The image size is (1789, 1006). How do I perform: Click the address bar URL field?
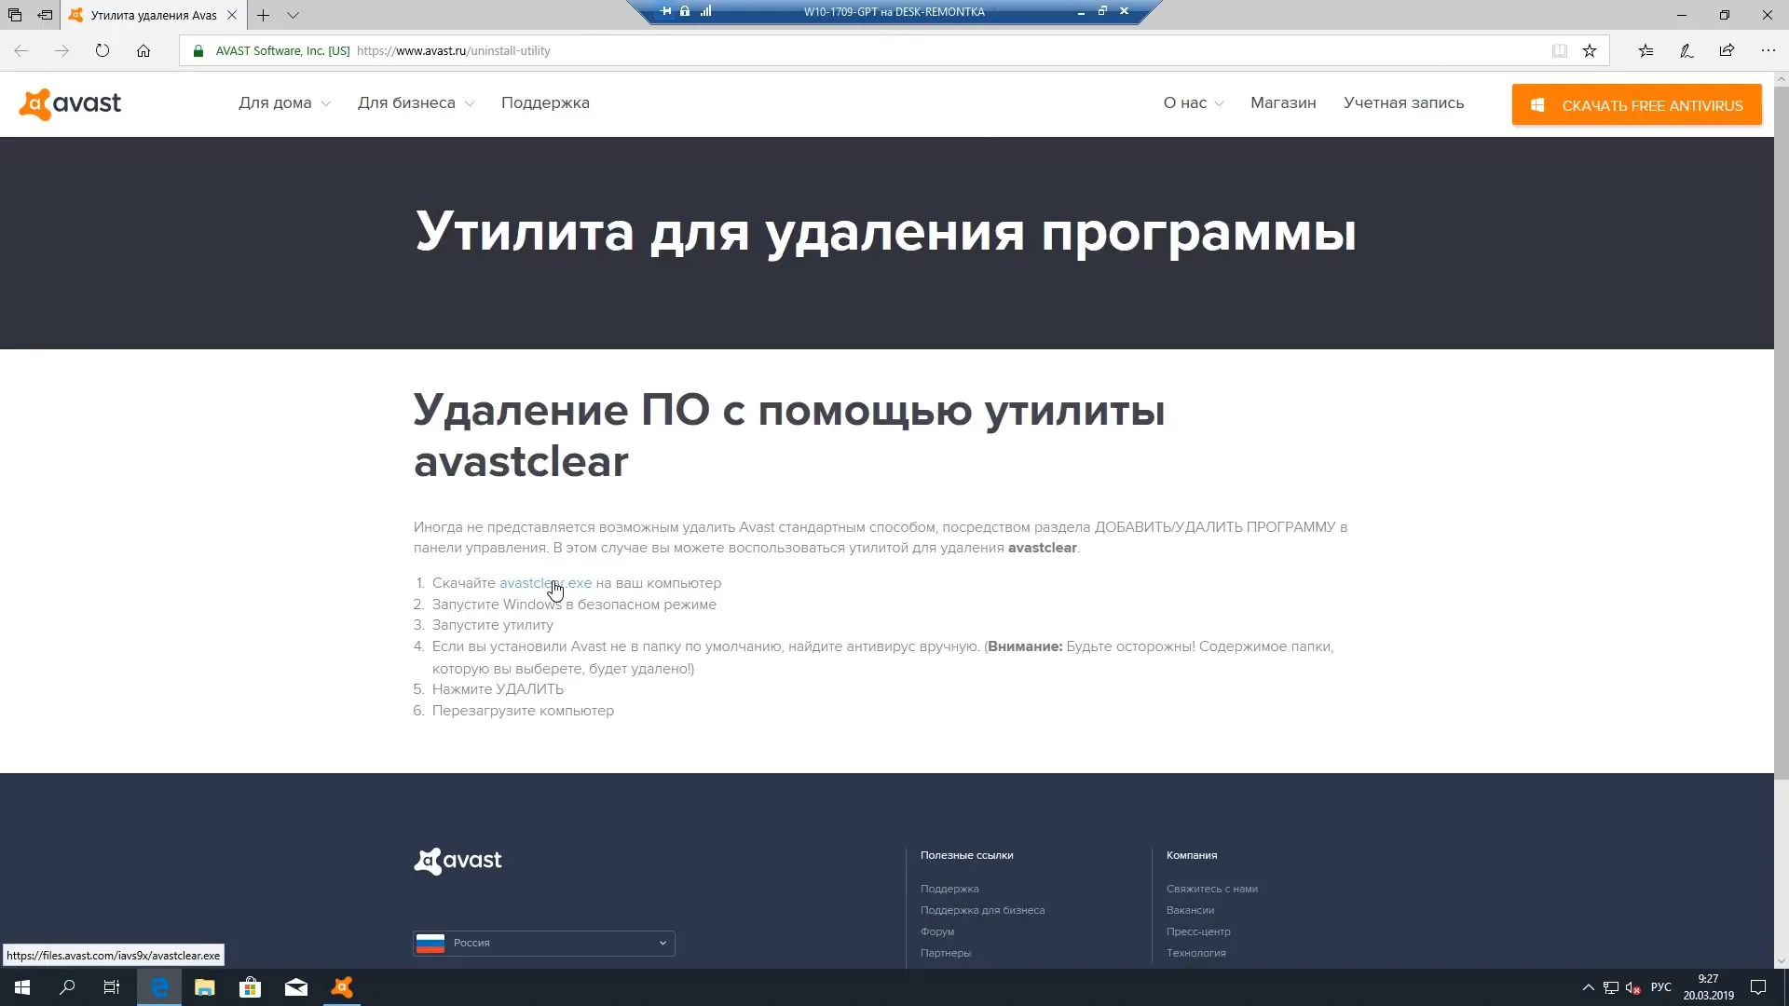(839, 51)
